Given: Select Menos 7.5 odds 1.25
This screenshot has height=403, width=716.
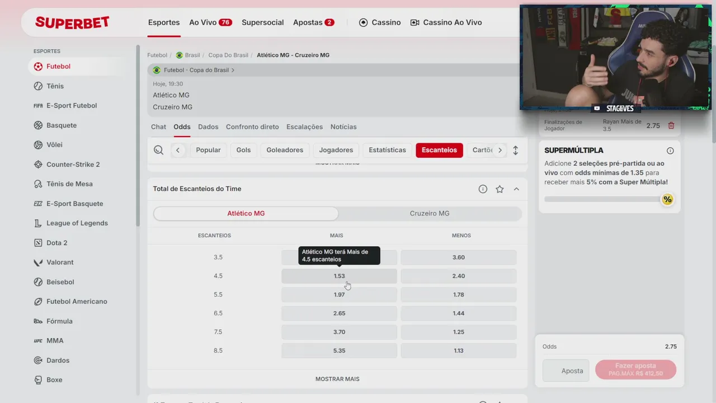Looking at the screenshot, I should [459, 332].
